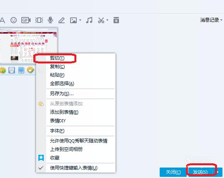The image size is (224, 178).
Task: Click the 发送(S) send button
Action: [200, 172]
